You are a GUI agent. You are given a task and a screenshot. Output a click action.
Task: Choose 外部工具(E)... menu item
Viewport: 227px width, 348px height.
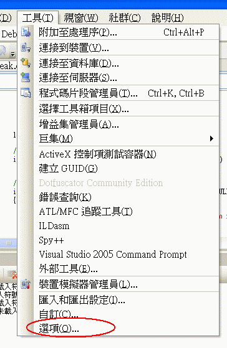tap(68, 269)
